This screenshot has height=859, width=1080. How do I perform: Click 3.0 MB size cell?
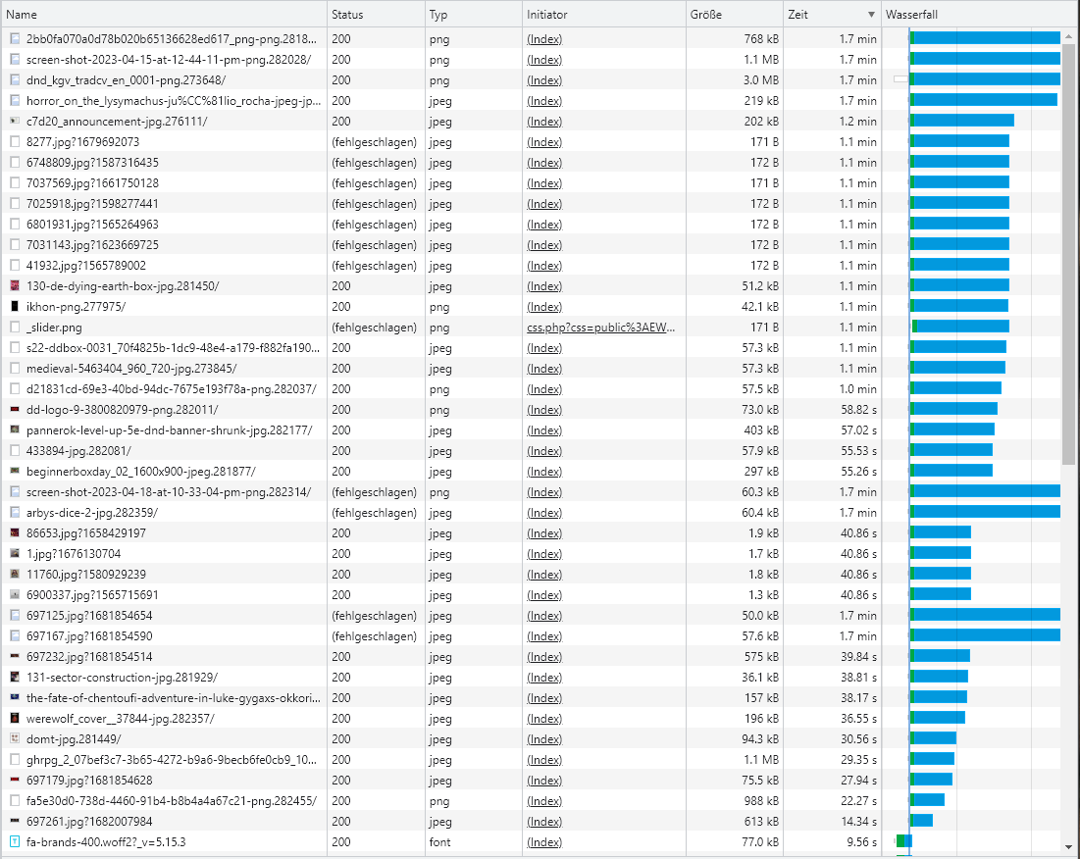(761, 79)
